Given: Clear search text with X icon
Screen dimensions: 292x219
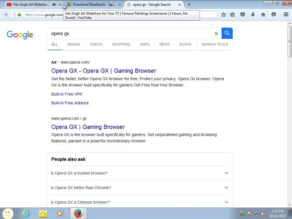Looking at the screenshot, I should 216,34.
